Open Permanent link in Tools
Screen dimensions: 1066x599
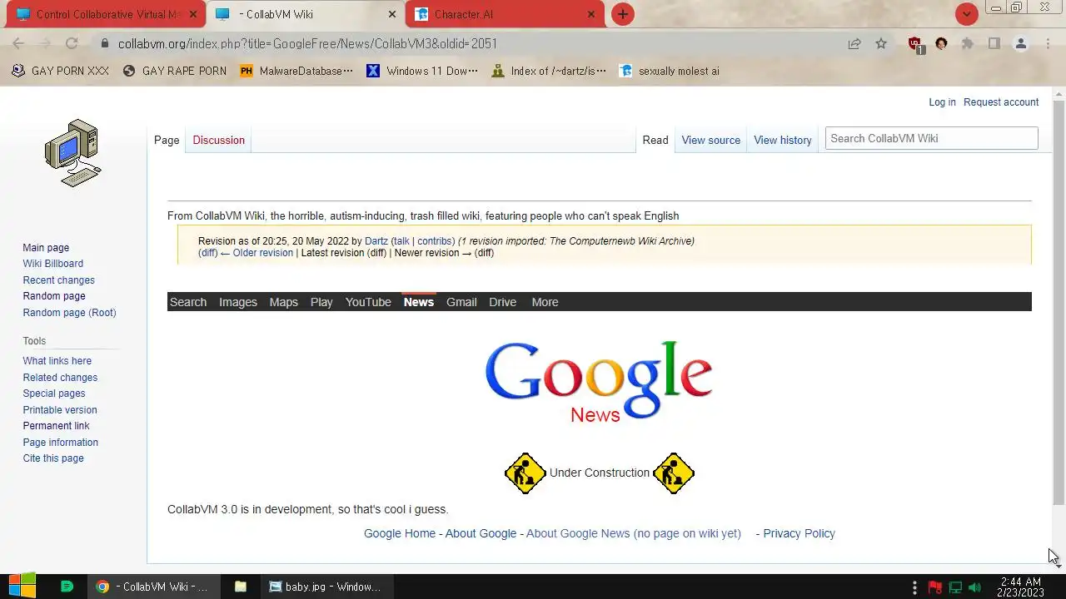point(56,426)
